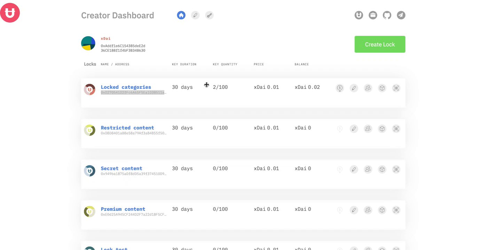Open the Locked categories lock link
486x250 pixels.
tap(126, 87)
